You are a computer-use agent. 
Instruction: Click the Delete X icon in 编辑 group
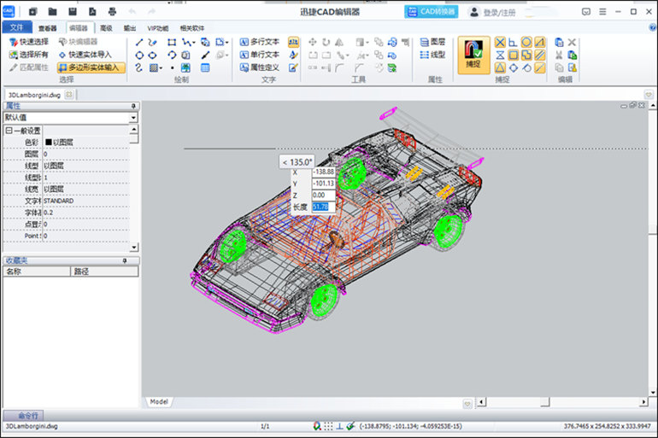tap(572, 43)
